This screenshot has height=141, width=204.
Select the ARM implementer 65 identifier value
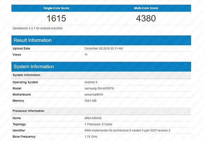[127, 130]
